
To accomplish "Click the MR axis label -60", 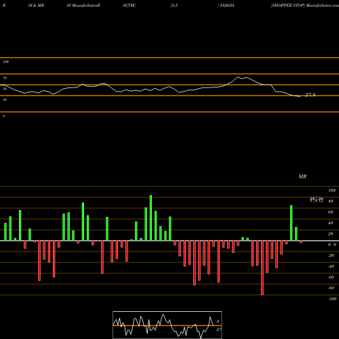I will point(331,277).
